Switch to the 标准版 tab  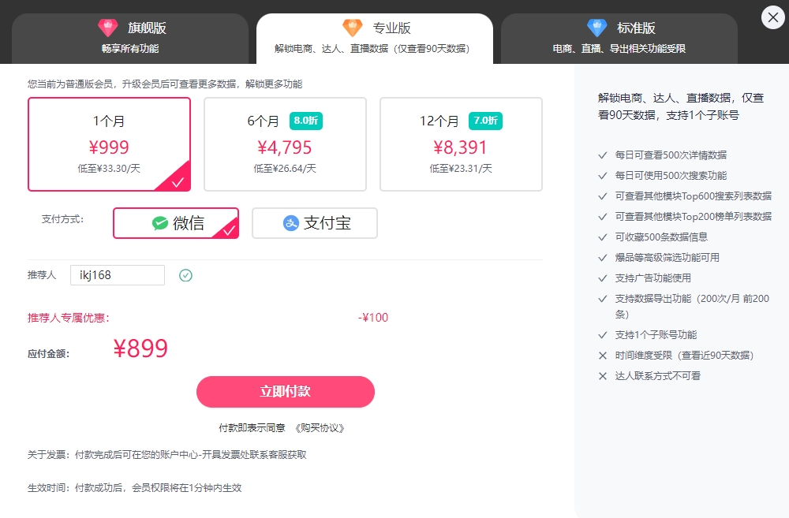click(619, 38)
